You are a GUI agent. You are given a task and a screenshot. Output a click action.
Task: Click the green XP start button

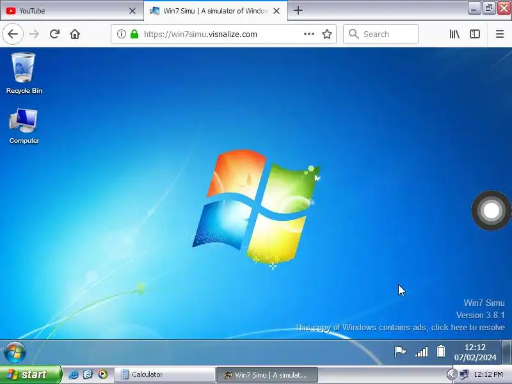30,374
